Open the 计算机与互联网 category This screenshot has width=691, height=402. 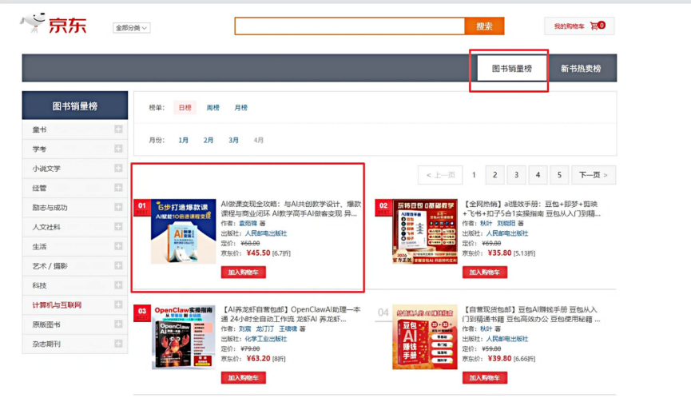click(x=57, y=305)
